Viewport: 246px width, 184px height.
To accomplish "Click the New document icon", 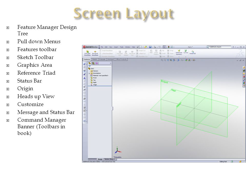I will 141,47.
